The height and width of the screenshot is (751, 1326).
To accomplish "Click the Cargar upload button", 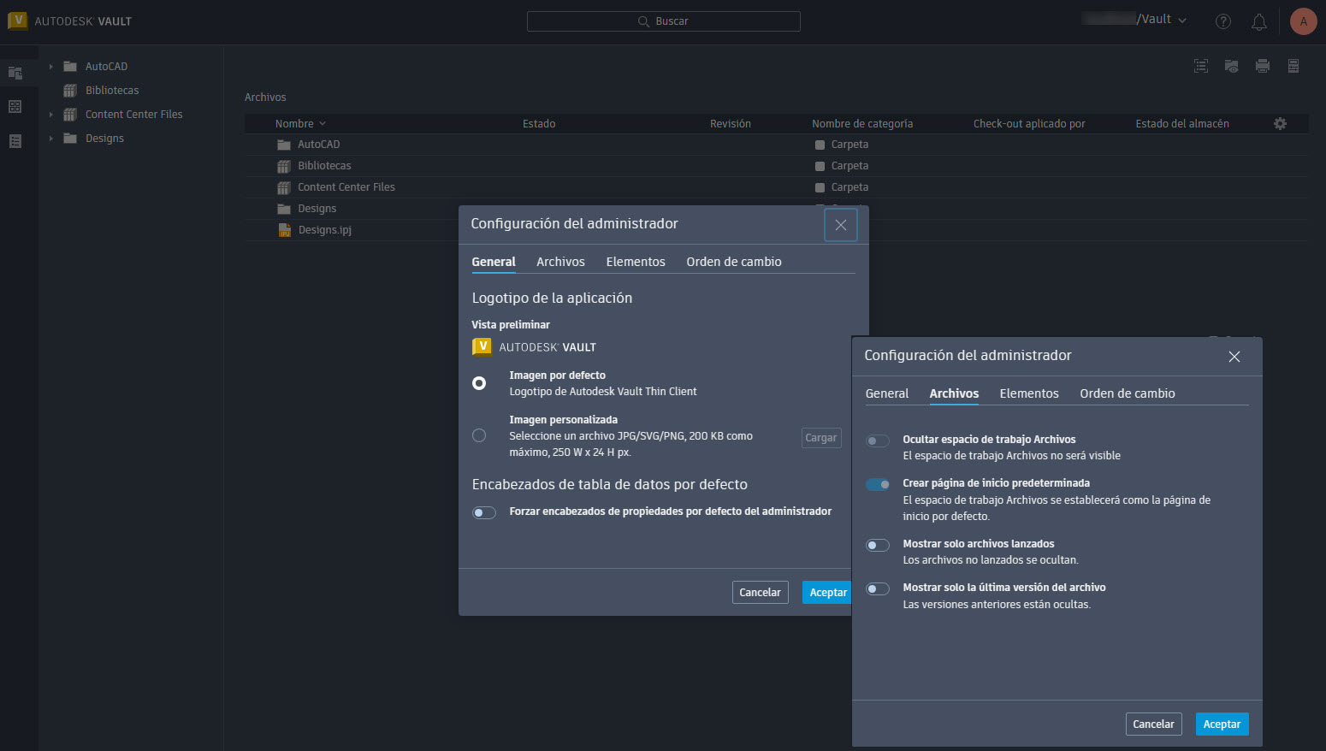I will [x=821, y=438].
